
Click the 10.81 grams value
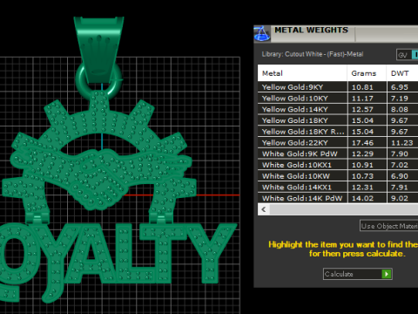coord(362,87)
